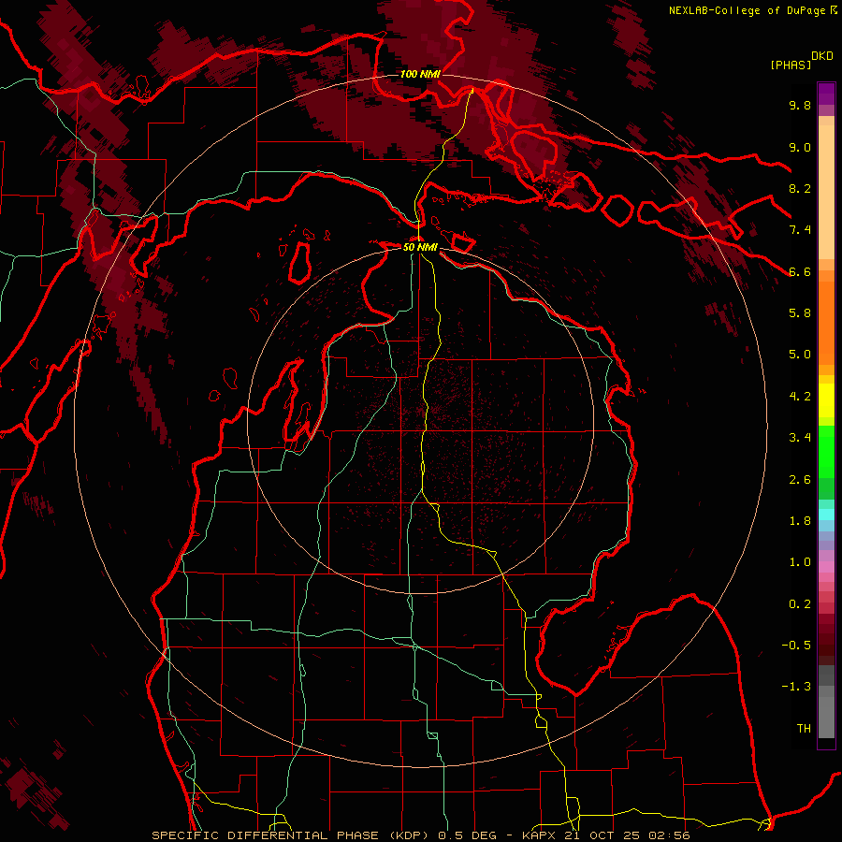Click the DKD PHAS legend header
Screen dimensions: 842x842
[802, 61]
